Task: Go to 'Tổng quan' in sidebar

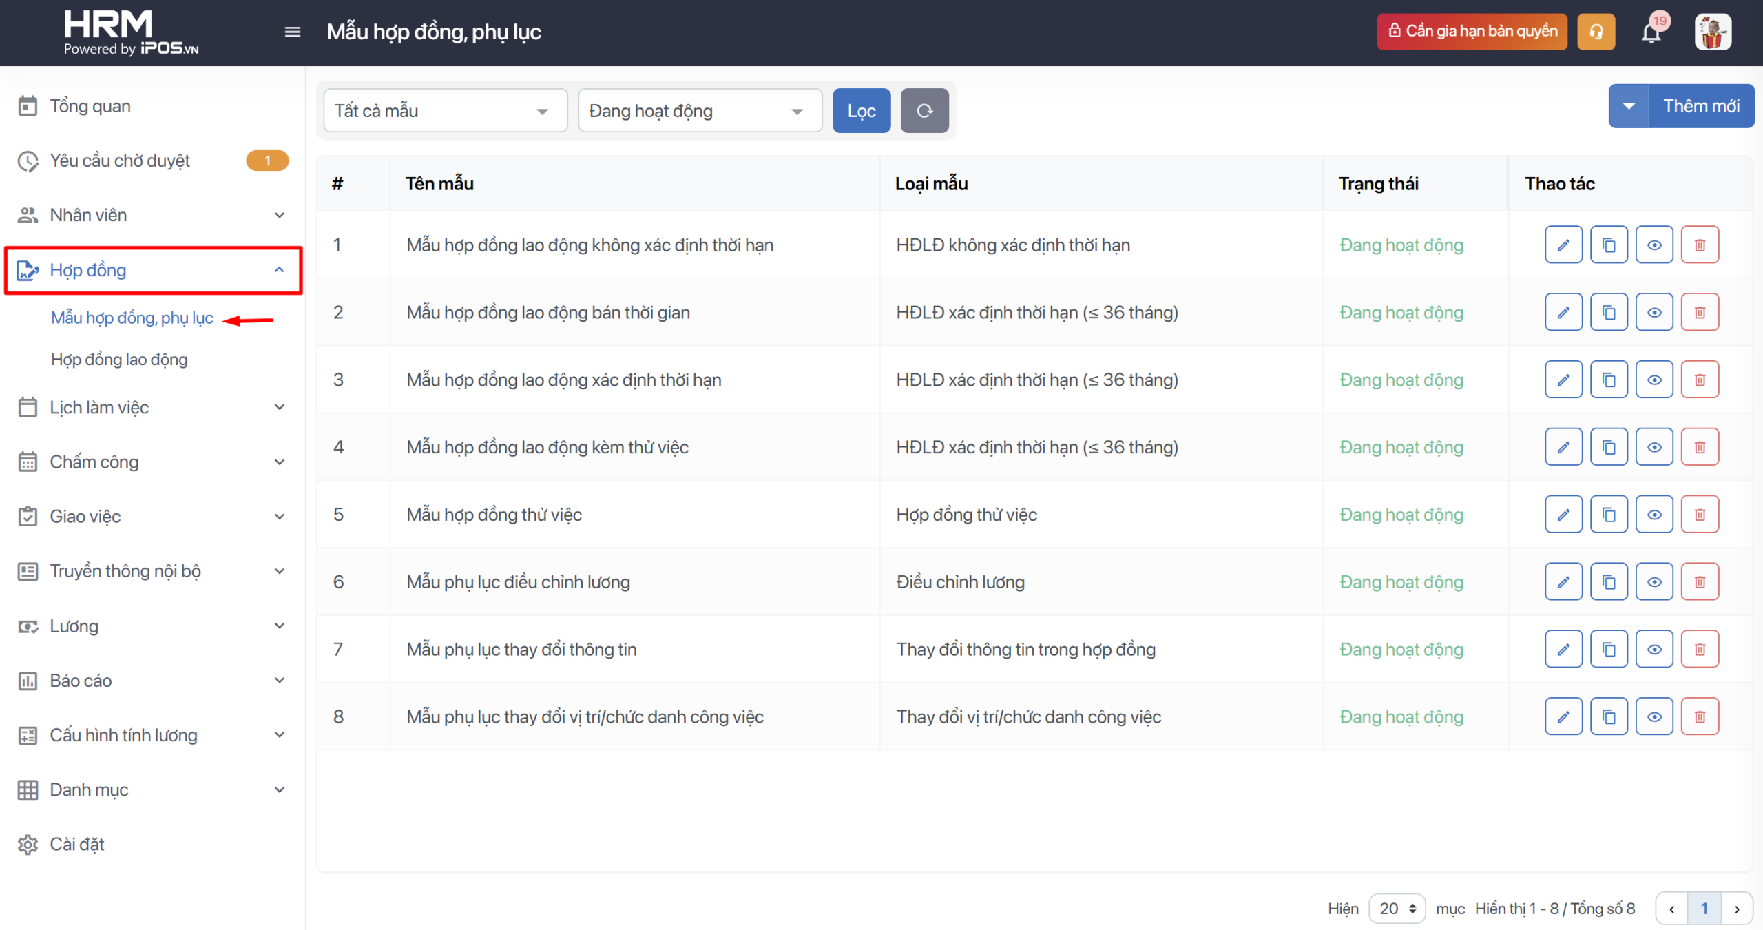Action: click(90, 106)
